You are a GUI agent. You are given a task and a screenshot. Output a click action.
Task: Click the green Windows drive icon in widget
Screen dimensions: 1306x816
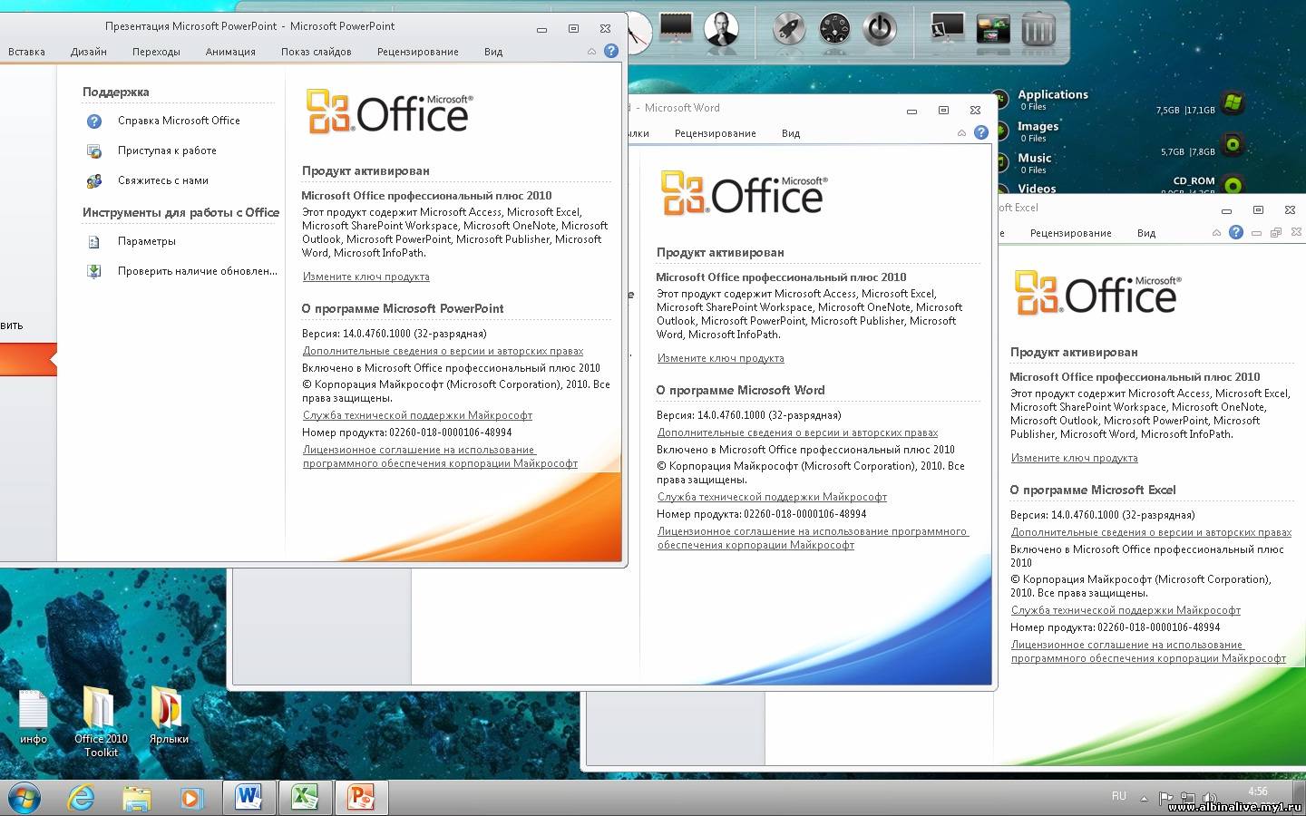click(x=1232, y=102)
